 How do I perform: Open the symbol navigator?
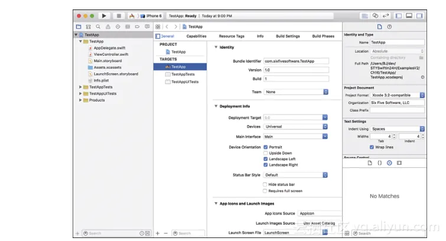tap(89, 27)
